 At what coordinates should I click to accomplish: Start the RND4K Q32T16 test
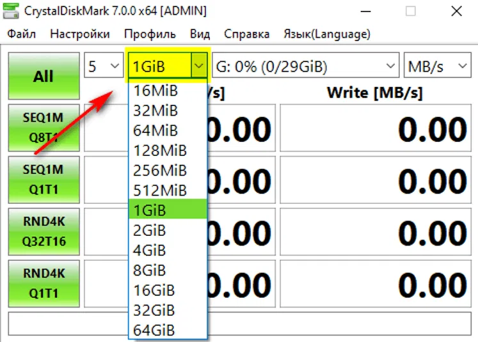click(44, 231)
